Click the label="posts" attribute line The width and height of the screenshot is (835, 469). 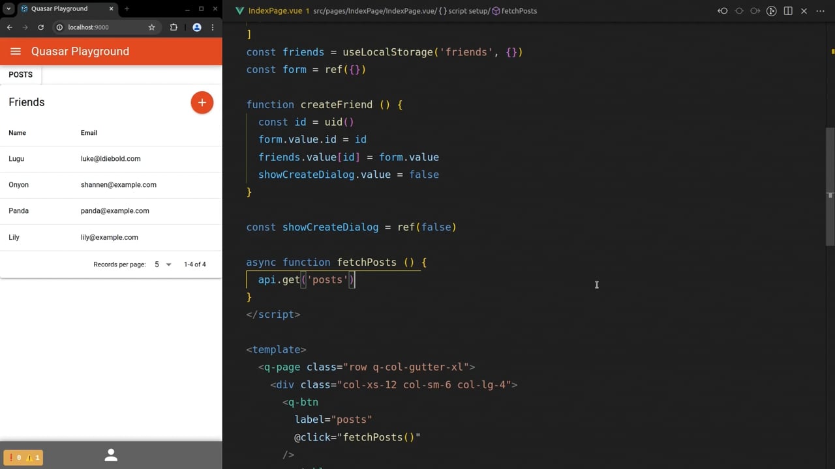[333, 419]
